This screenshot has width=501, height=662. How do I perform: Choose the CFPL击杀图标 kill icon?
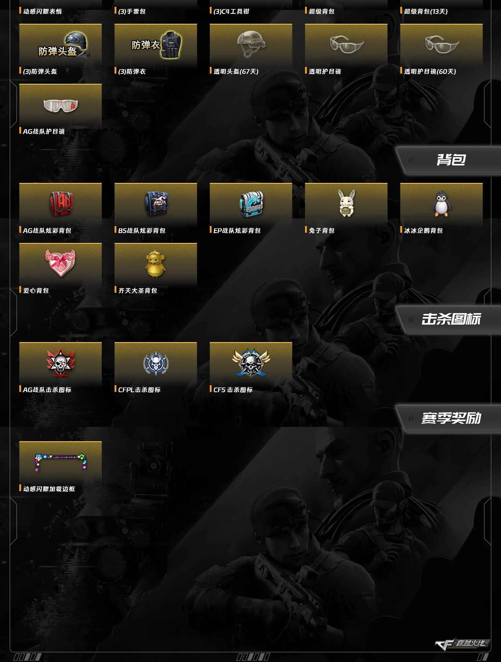[x=156, y=363]
